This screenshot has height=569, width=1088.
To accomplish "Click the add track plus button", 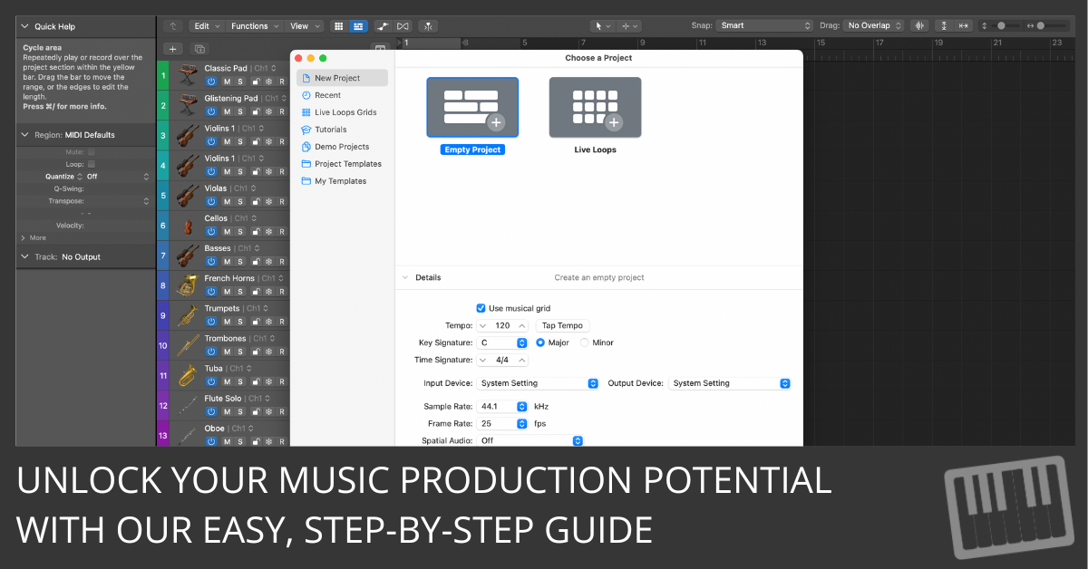I will pos(173,48).
